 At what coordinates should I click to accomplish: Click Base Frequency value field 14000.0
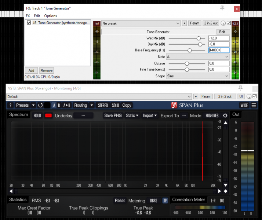coord(219,50)
